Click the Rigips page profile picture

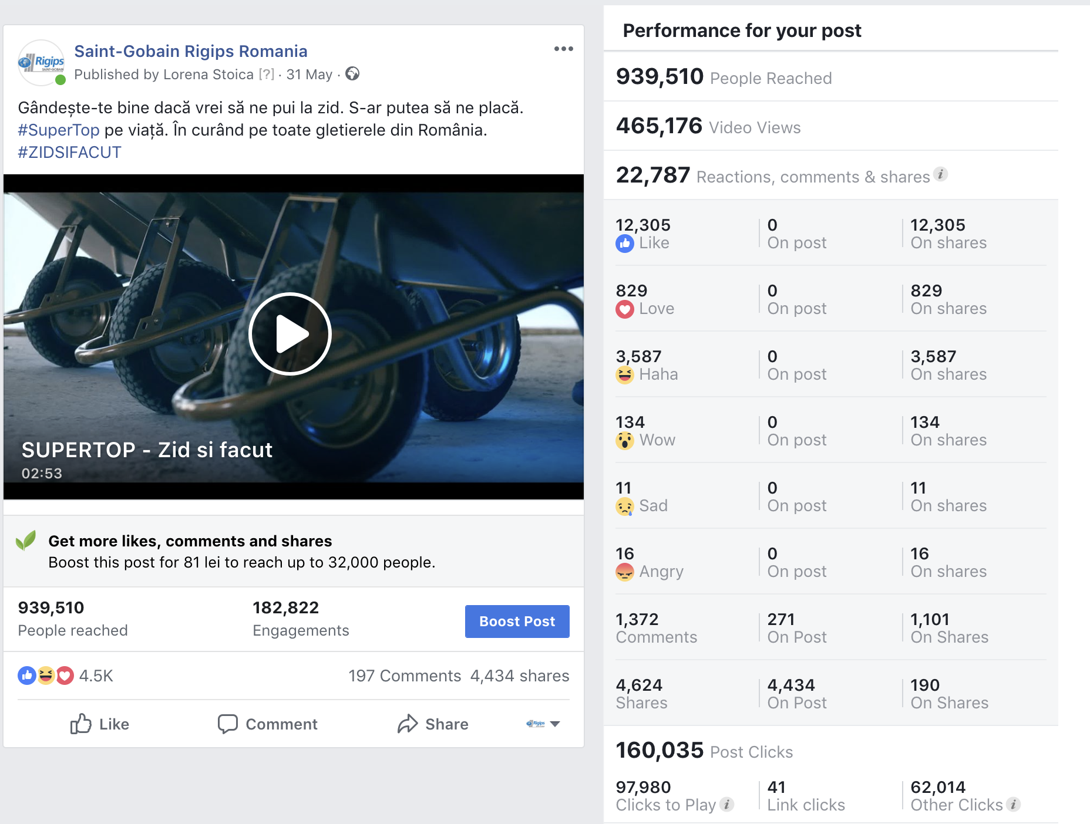tap(41, 62)
